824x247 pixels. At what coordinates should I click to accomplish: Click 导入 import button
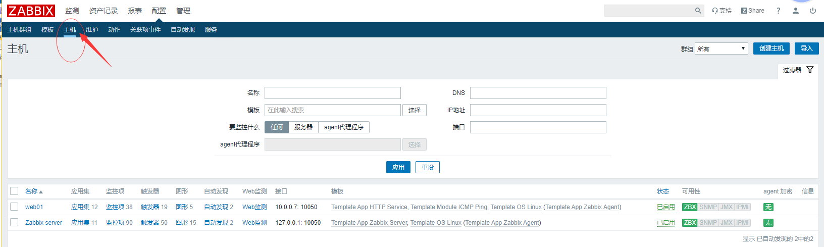coord(806,48)
